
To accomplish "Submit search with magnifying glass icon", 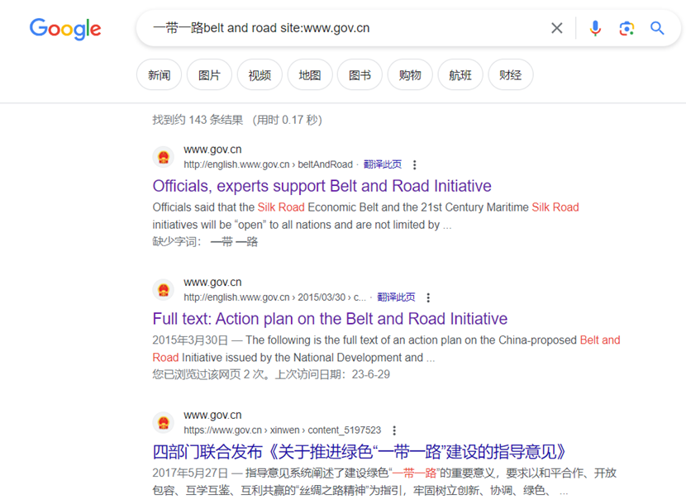I will coord(657,28).
